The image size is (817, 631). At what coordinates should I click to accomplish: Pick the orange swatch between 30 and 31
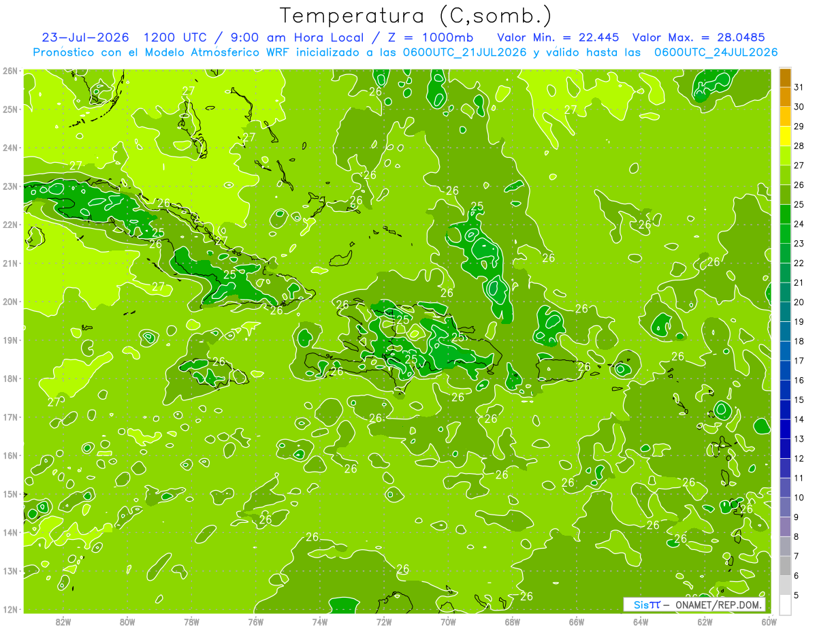pos(784,97)
